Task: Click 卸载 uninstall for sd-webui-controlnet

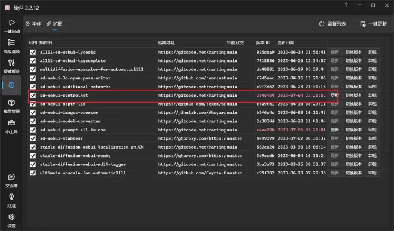Action: click(x=372, y=96)
